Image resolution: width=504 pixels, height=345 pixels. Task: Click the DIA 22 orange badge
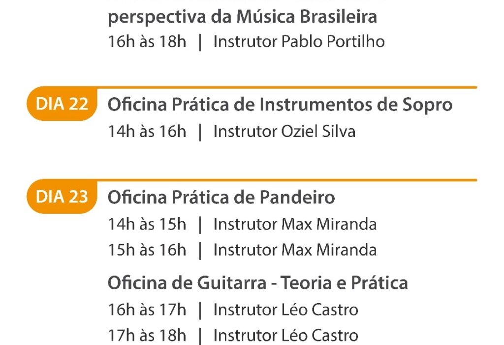pyautogui.click(x=62, y=104)
